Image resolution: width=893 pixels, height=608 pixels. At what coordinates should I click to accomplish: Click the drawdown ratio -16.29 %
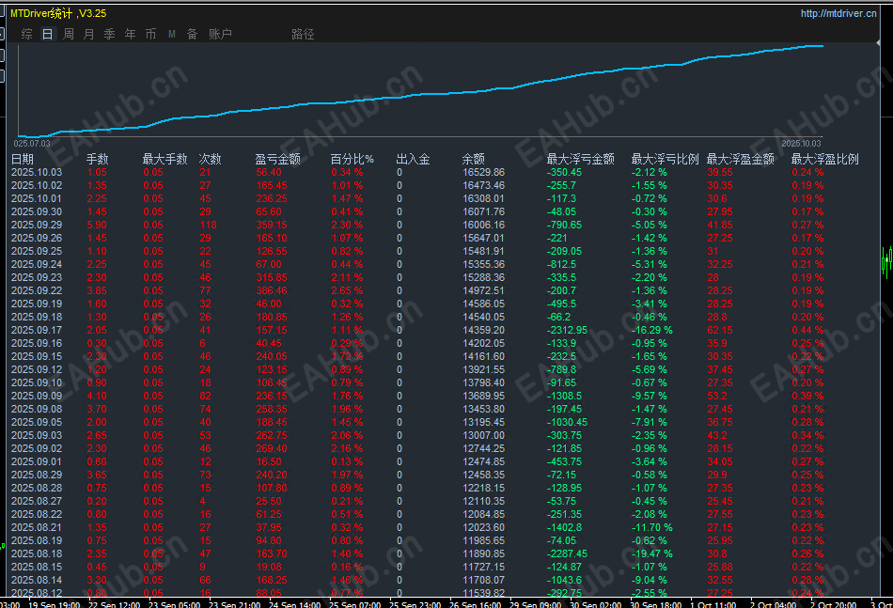click(x=652, y=330)
